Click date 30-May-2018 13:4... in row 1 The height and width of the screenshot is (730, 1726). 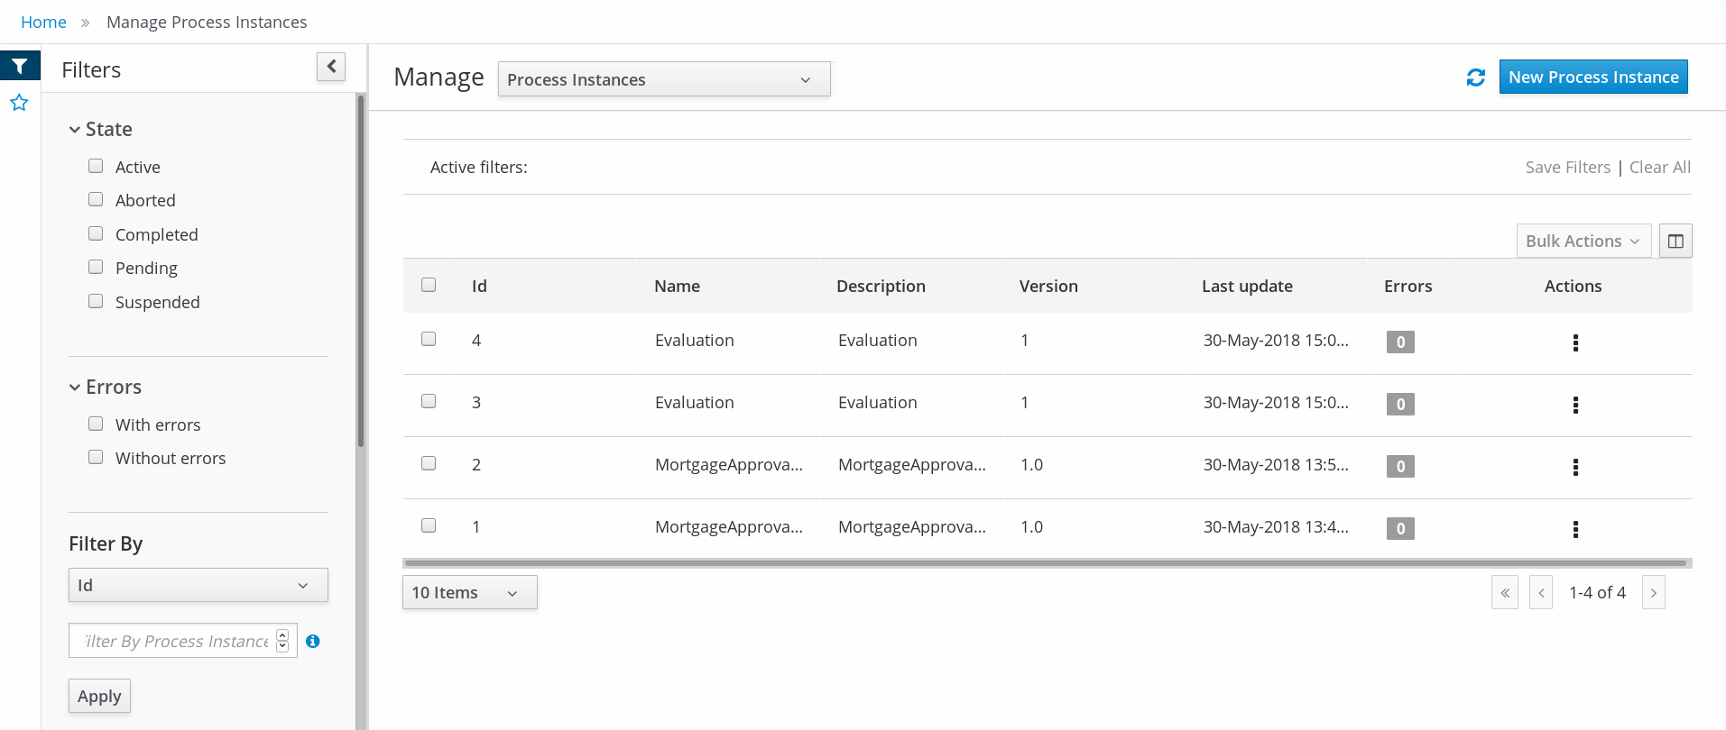(x=1276, y=527)
